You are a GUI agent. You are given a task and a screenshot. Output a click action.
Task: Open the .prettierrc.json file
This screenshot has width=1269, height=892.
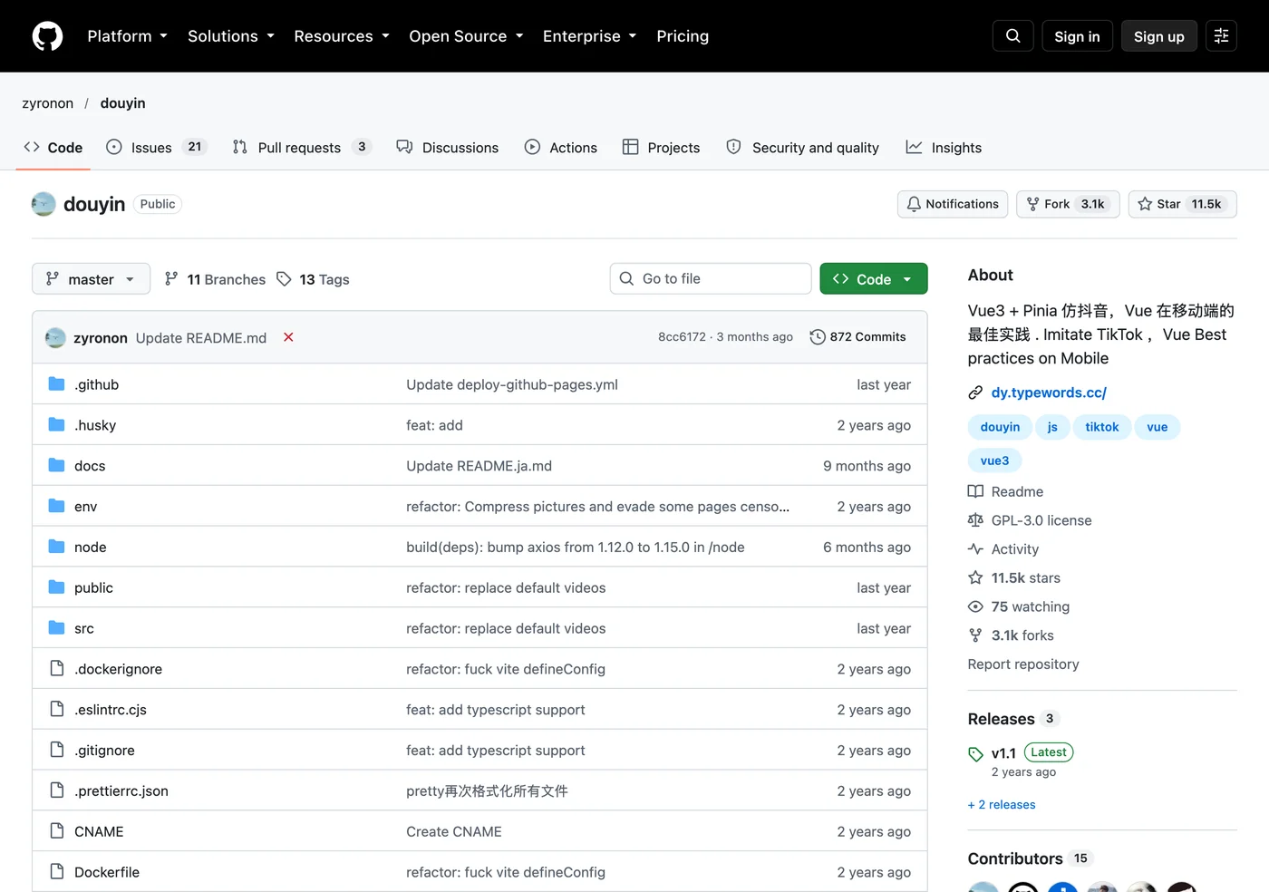click(121, 791)
